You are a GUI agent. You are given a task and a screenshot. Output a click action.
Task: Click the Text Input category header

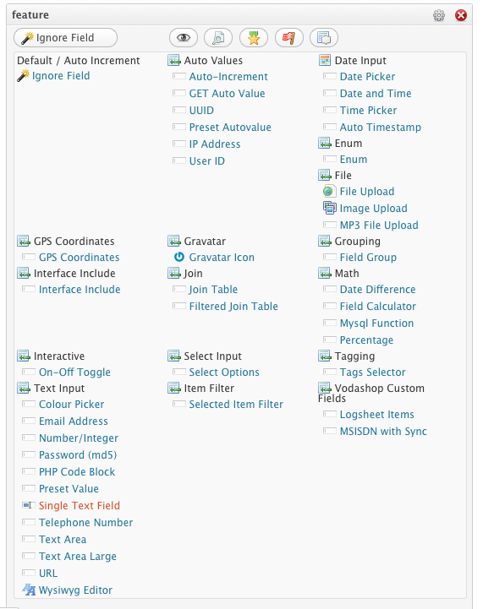59,388
